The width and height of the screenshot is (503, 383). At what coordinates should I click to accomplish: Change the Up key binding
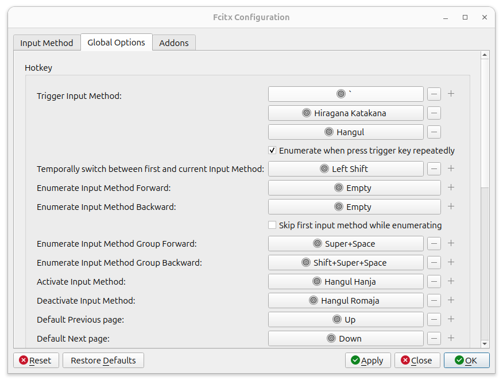(346, 319)
